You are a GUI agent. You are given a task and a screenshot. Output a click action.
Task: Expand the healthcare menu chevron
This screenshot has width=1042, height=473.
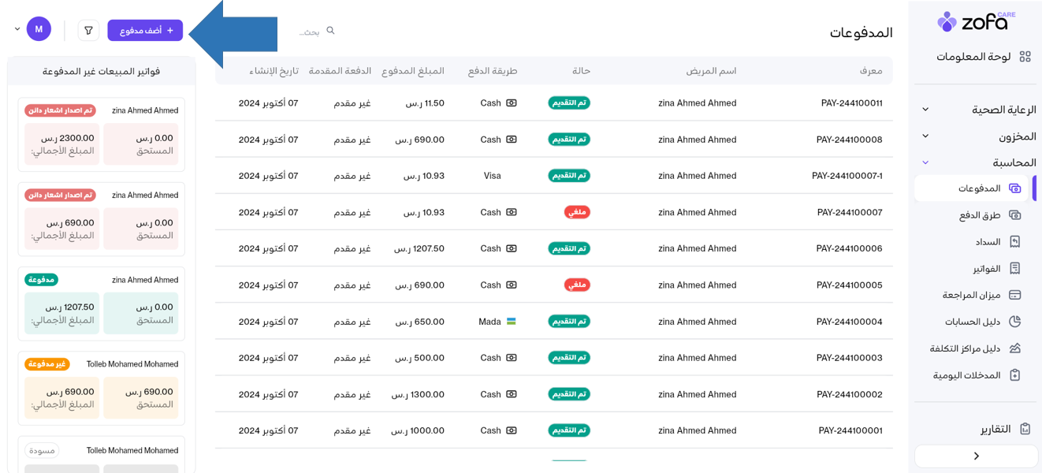[x=925, y=110]
